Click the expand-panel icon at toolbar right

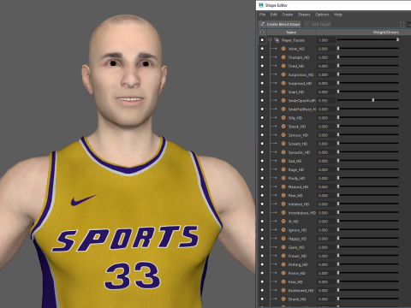(402, 24)
